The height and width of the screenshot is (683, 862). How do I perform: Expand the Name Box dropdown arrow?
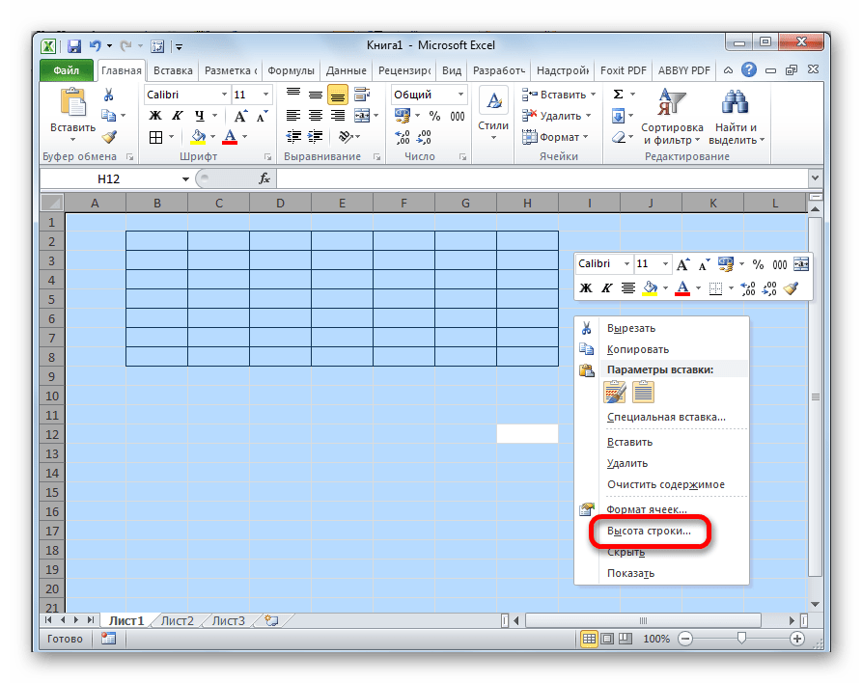click(185, 179)
